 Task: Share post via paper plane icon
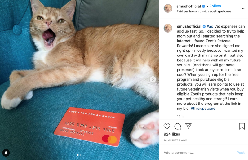click(188, 126)
